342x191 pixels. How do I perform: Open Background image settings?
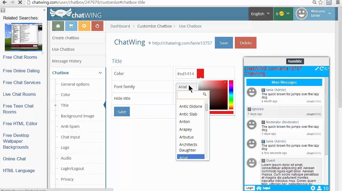(x=77, y=116)
